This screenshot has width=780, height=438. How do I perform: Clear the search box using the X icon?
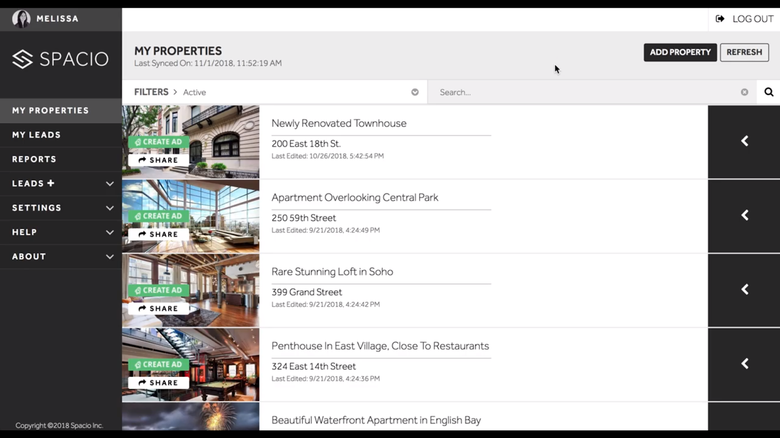tap(744, 91)
